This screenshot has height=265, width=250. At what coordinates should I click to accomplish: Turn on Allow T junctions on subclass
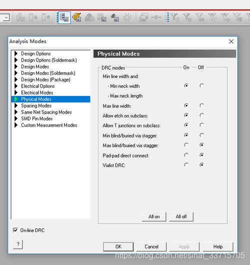pos(186,125)
